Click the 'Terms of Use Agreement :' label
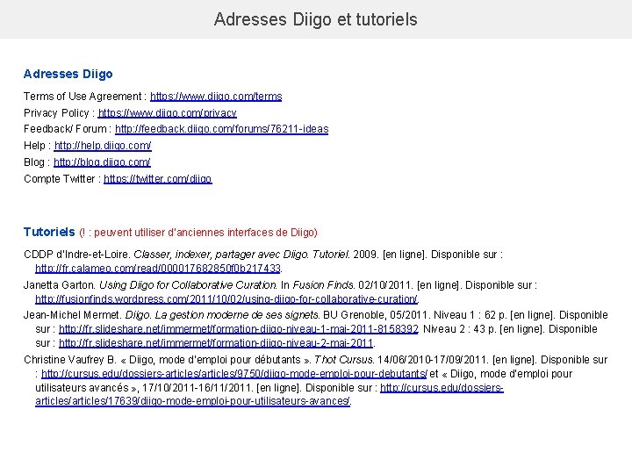Image resolution: width=632 pixels, height=474 pixels. click(x=84, y=97)
